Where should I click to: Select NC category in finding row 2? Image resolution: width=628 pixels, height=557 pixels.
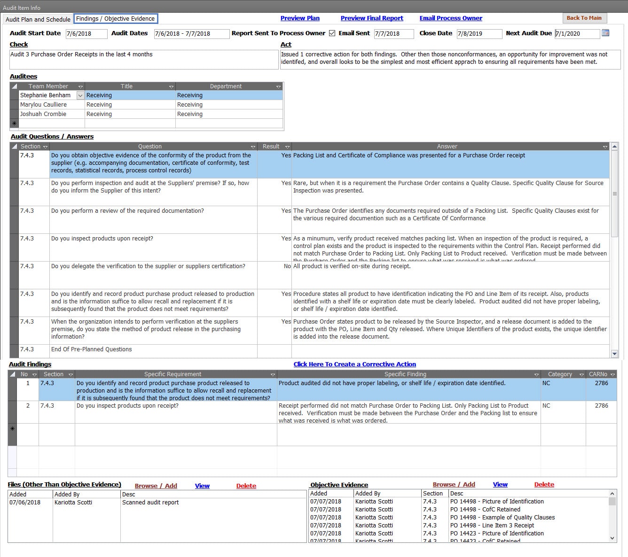(x=563, y=412)
